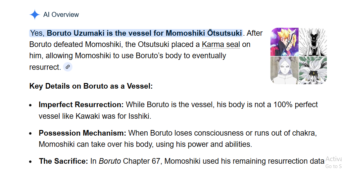342x169 pixels.
Task: Click the bullet point beside Imperfect Resurrection
Action: (x=30, y=105)
